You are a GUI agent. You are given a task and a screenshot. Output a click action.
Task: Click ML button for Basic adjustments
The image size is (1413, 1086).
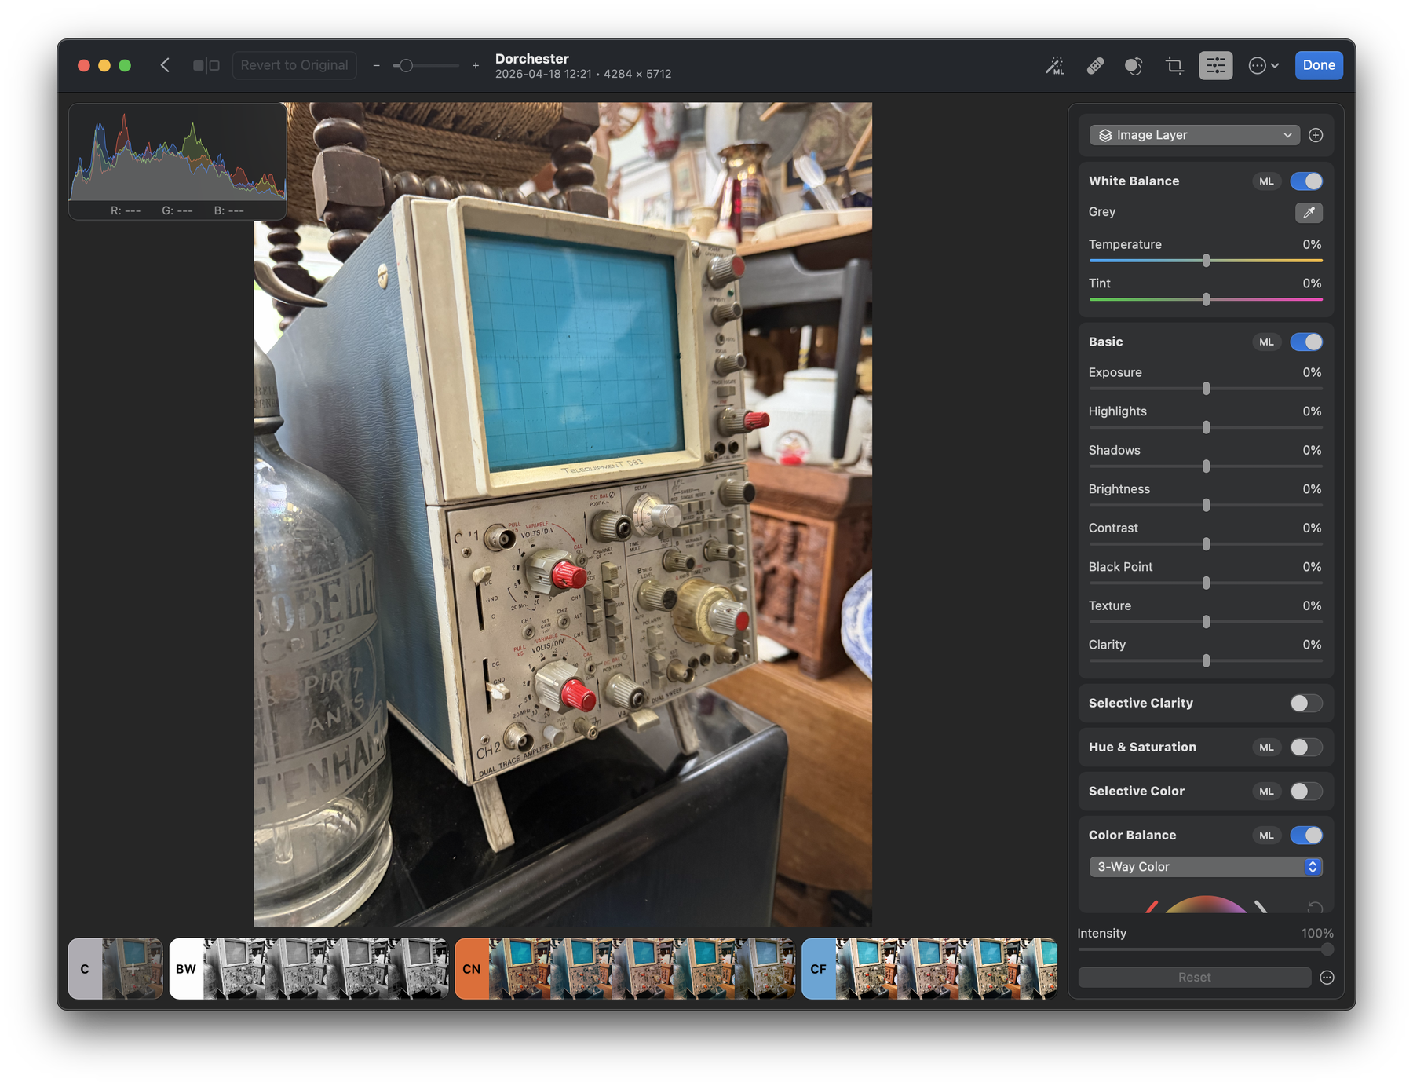point(1266,342)
